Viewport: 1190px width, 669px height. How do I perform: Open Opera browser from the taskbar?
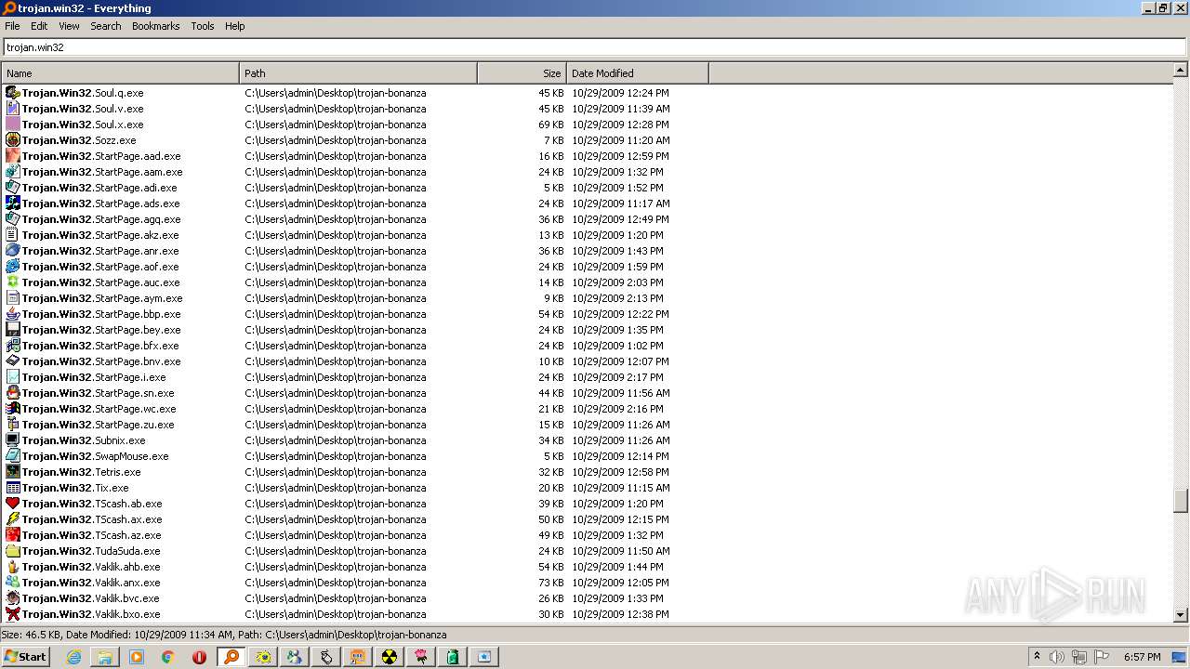(x=200, y=657)
